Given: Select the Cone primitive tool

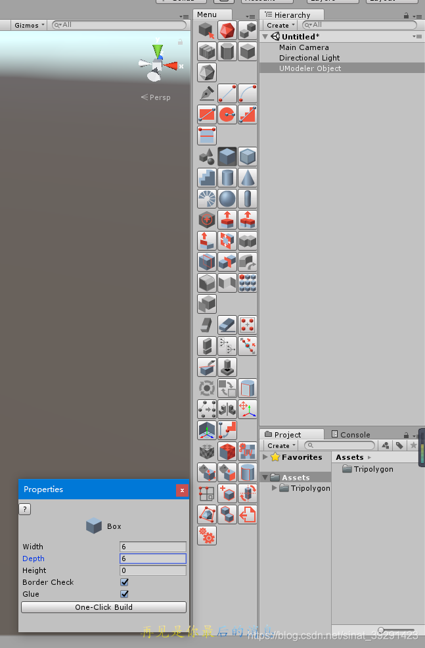Looking at the screenshot, I should (248, 178).
